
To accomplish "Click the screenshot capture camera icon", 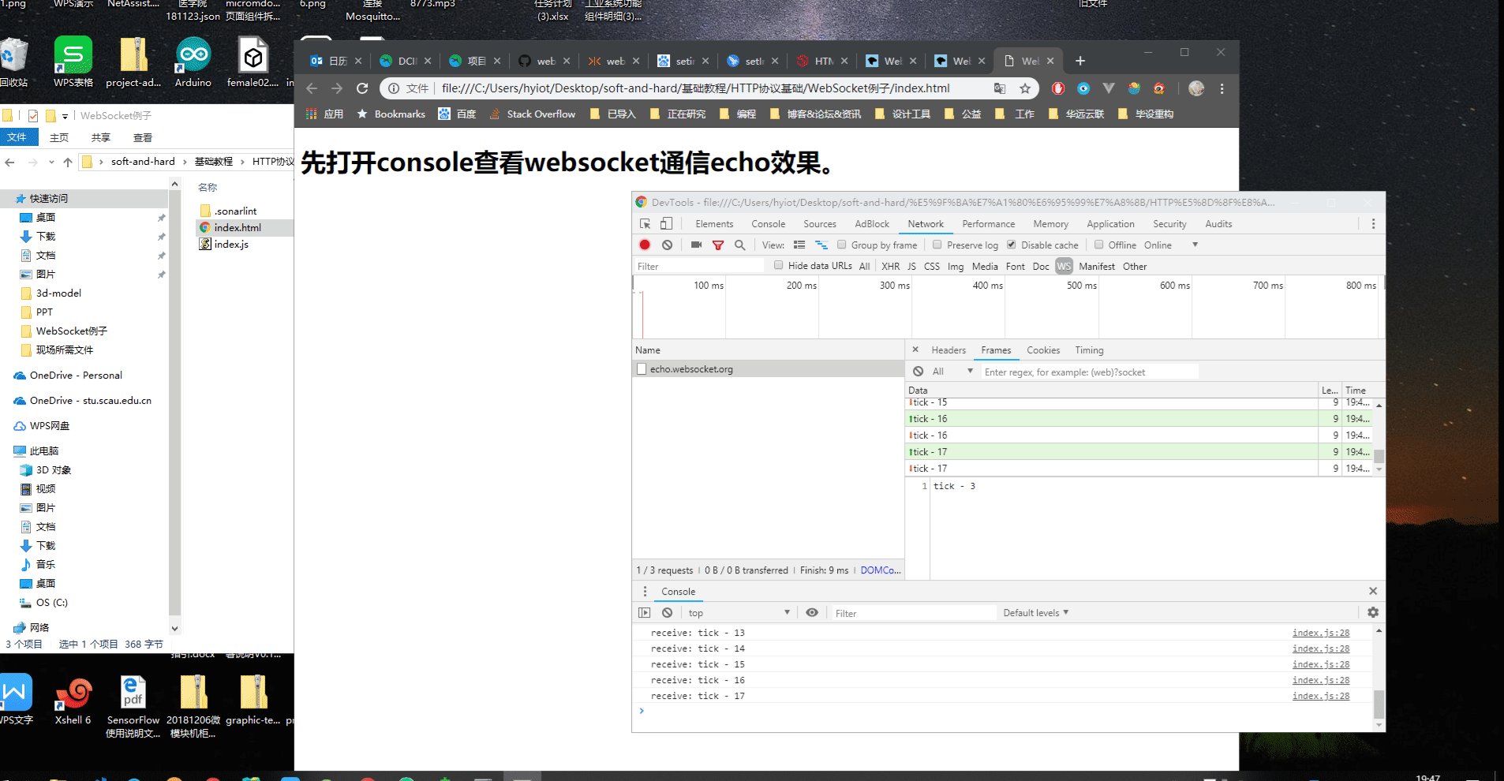I will 695,245.
